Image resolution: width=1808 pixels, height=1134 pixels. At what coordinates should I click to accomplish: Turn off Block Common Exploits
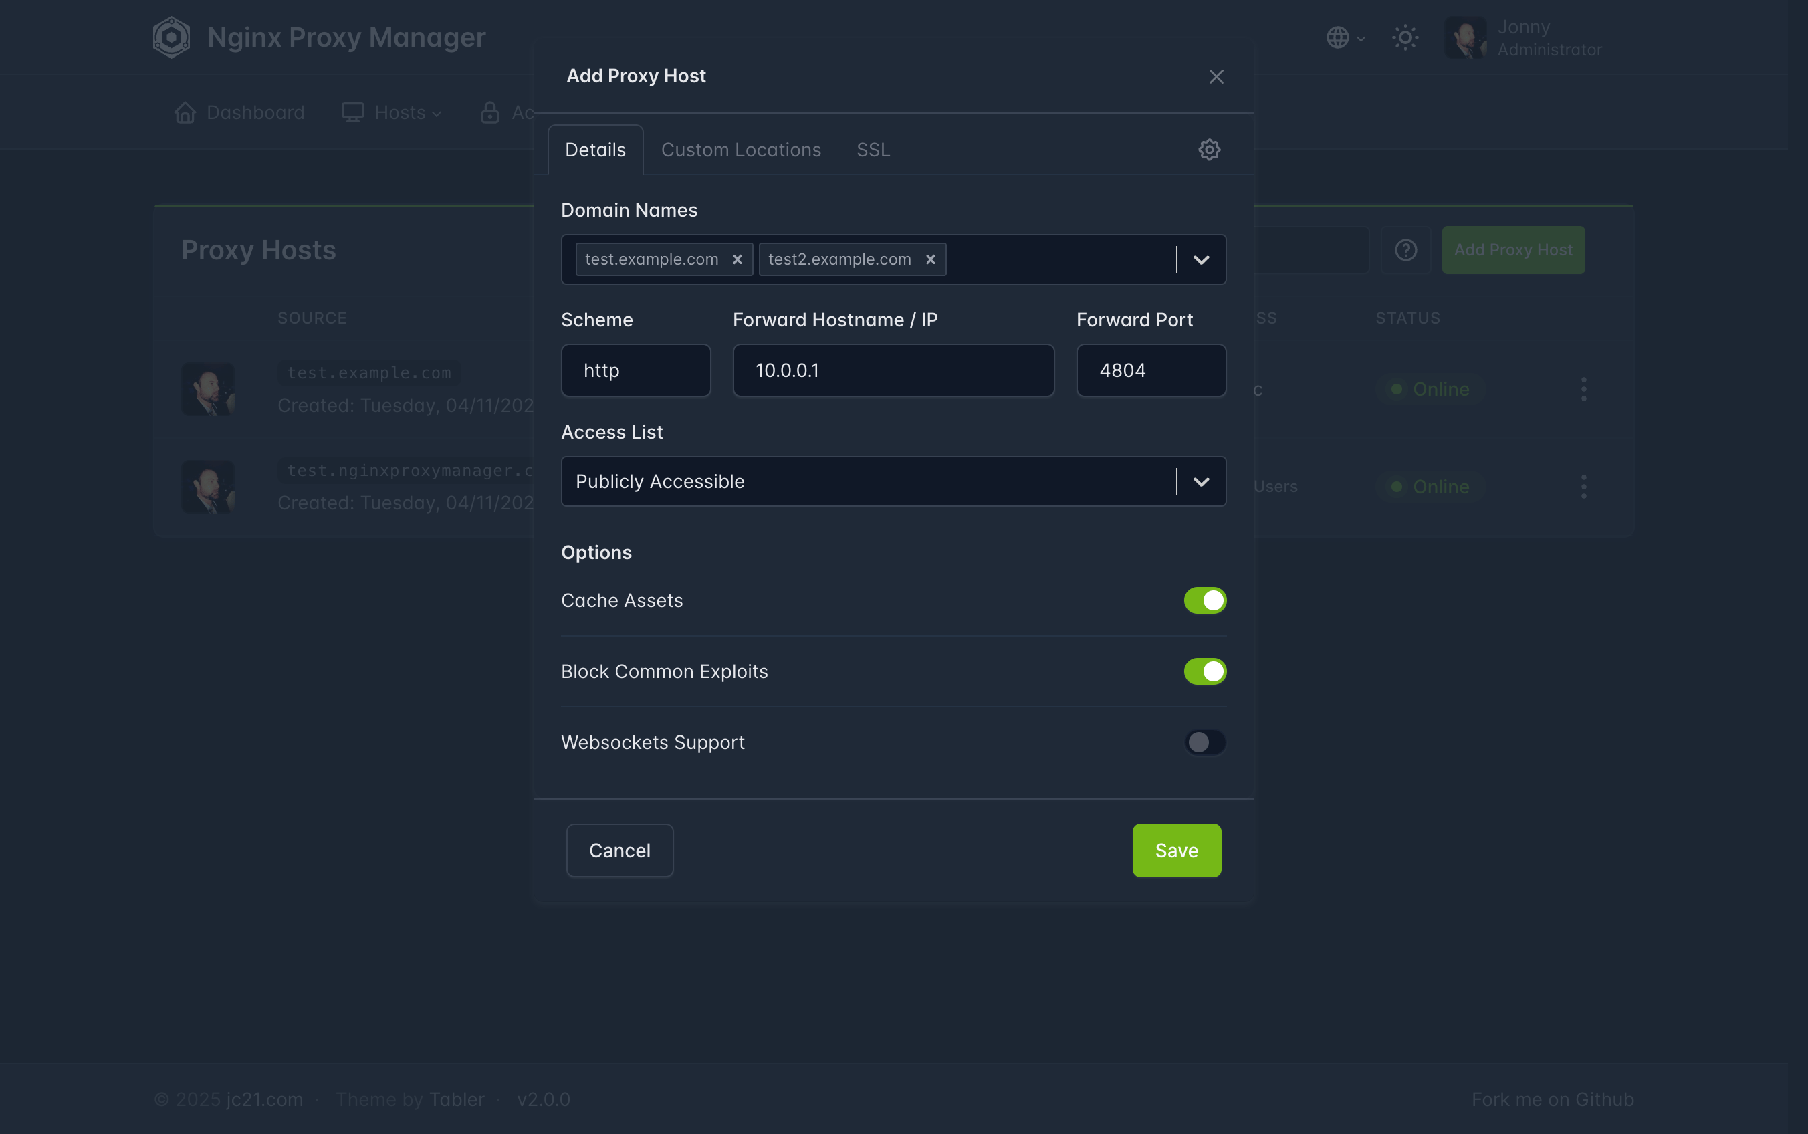(1204, 671)
